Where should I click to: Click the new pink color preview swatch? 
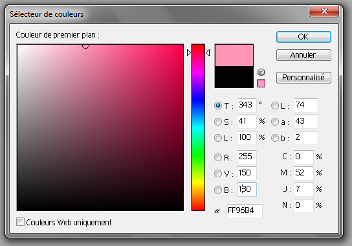pyautogui.click(x=234, y=55)
